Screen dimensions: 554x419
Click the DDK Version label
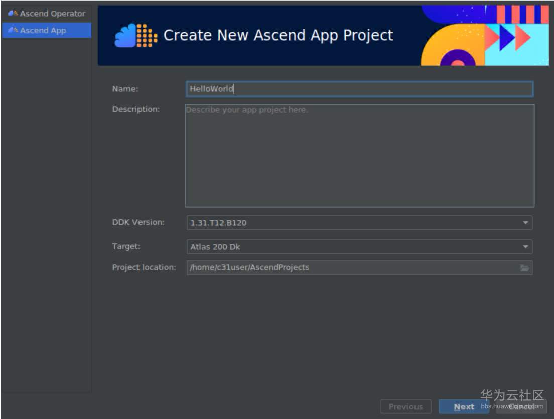click(138, 222)
